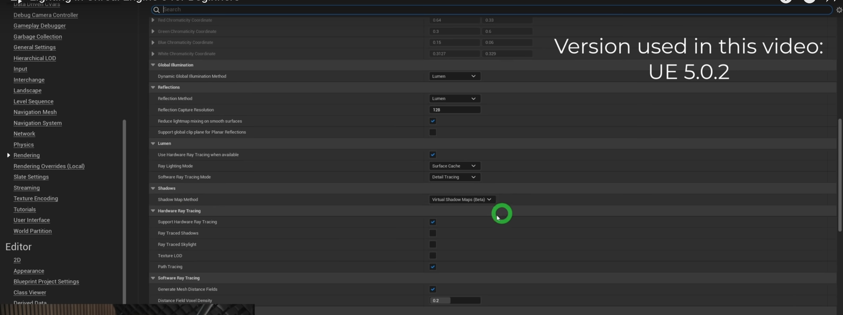
Task: Click White Chromaticity value 0.329
Action: (x=507, y=53)
